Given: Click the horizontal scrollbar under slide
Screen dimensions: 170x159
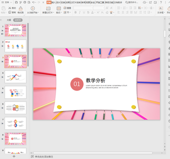Looking at the screenshot, I should [93, 153].
